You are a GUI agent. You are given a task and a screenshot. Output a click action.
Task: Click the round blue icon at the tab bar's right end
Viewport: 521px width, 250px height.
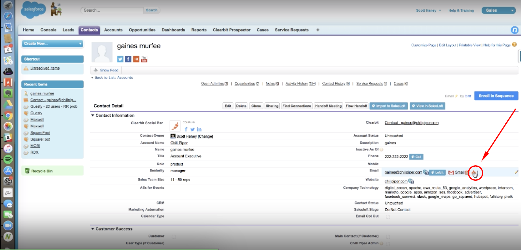514,30
